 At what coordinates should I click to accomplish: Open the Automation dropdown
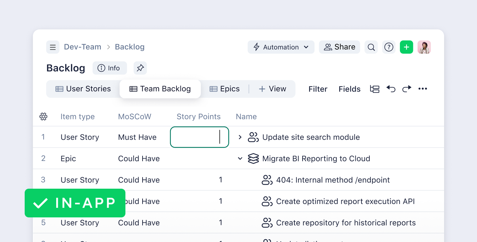281,47
